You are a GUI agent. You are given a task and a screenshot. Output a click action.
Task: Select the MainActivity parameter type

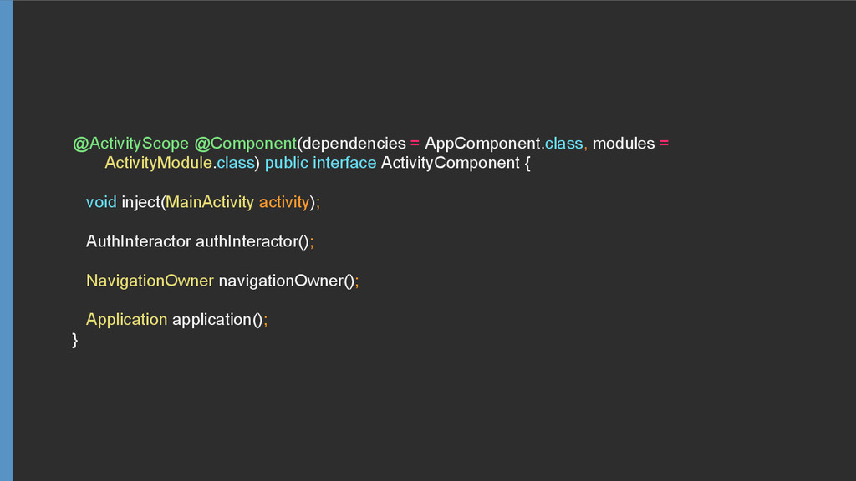210,202
